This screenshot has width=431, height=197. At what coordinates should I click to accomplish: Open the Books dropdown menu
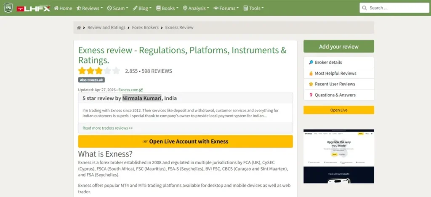point(167,8)
